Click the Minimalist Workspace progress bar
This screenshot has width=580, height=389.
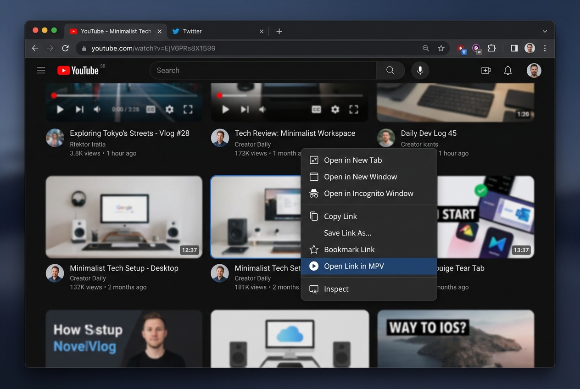tap(290, 95)
